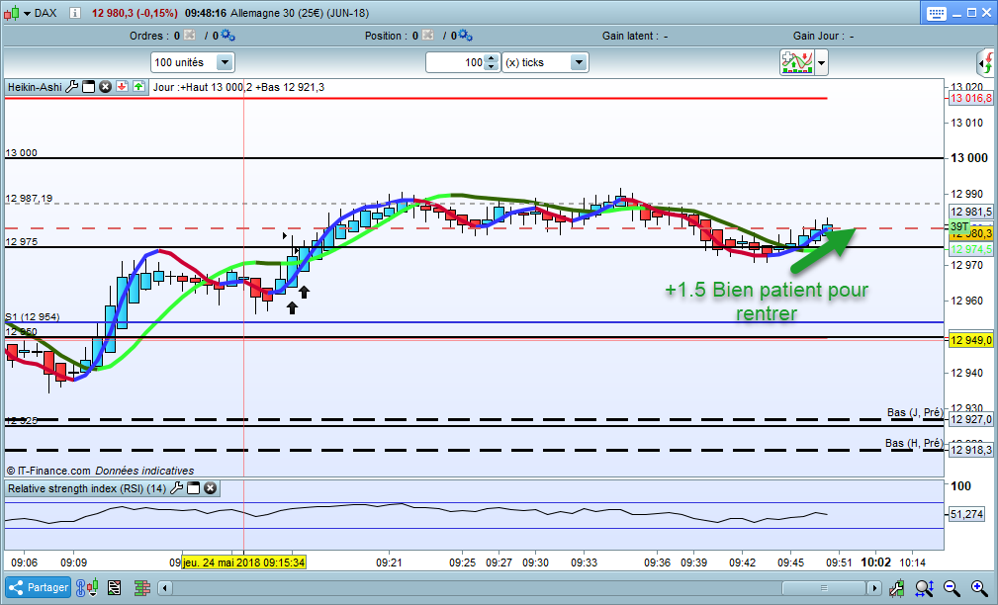The height and width of the screenshot is (605, 998).
Task: Maximize the RSI indicator panel
Action: tap(194, 488)
